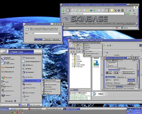The image size is (142, 114).
Task: Click the OK button in the Run dialog
Action: click(38, 39)
